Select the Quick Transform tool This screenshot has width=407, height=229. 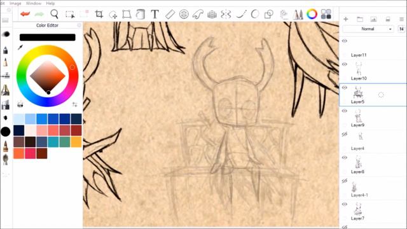[x=113, y=15]
